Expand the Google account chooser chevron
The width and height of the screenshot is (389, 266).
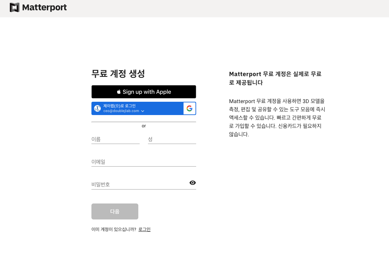pos(143,111)
